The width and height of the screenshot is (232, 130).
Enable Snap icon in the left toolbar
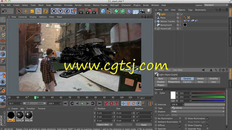pyautogui.click(x=3, y=82)
